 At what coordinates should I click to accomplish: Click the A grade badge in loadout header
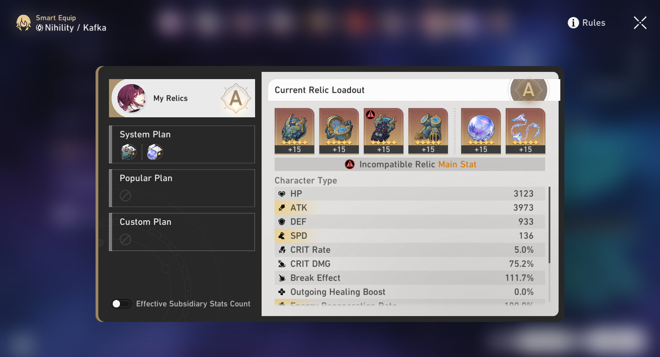[529, 90]
